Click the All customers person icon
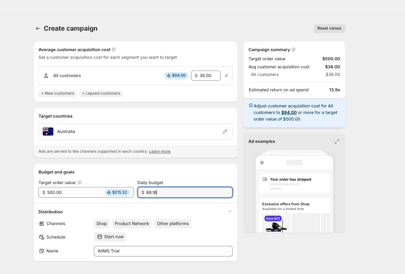 coord(46,76)
